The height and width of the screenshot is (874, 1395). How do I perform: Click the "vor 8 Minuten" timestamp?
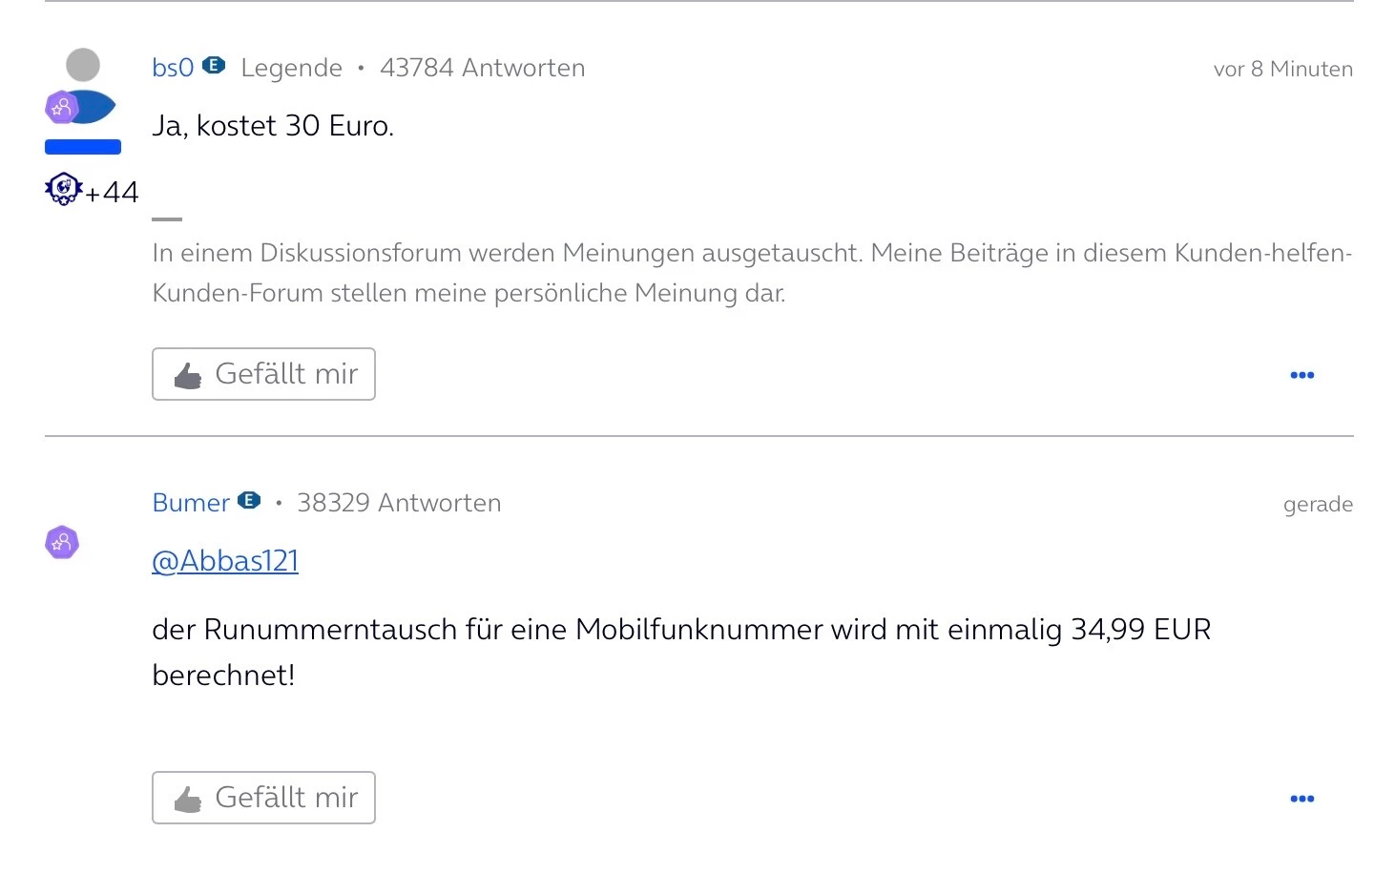(1282, 69)
